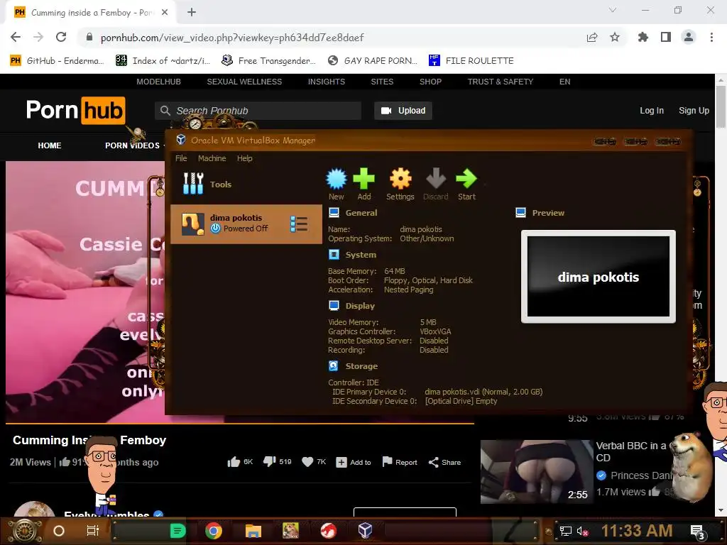Screen dimensions: 727x545
Task: Open File Explorer from the taskbar
Action: (x=253, y=531)
